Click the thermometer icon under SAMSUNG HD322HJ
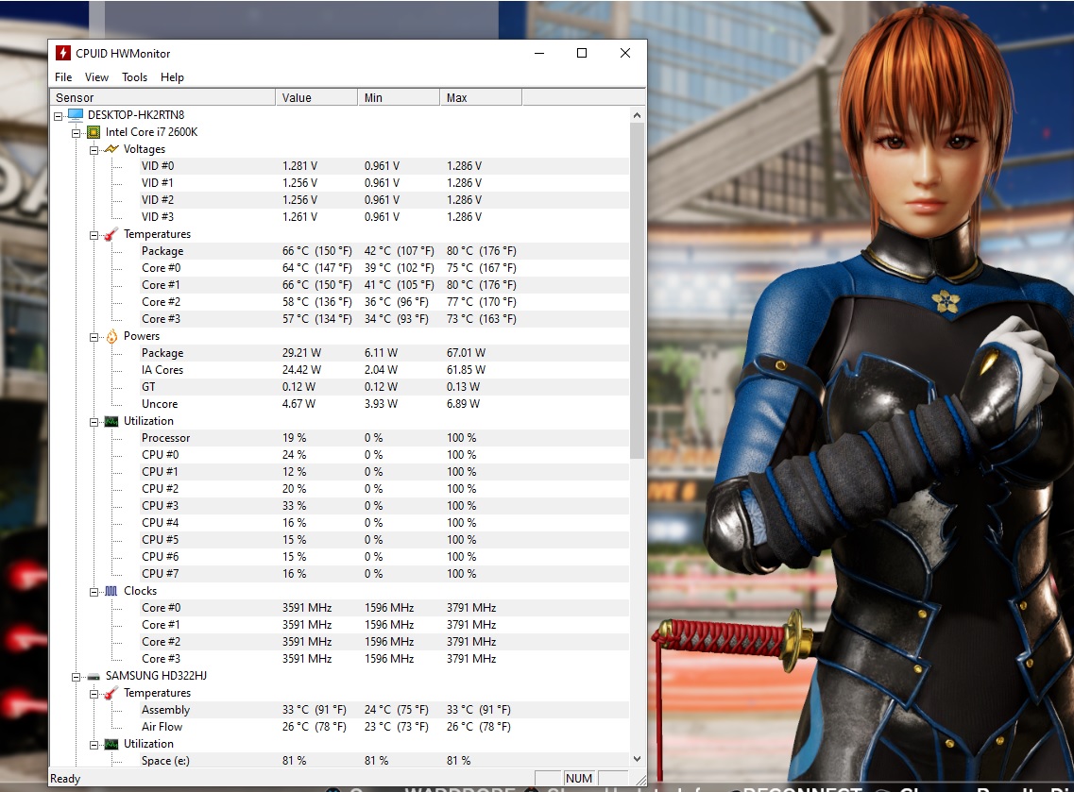 click(111, 693)
